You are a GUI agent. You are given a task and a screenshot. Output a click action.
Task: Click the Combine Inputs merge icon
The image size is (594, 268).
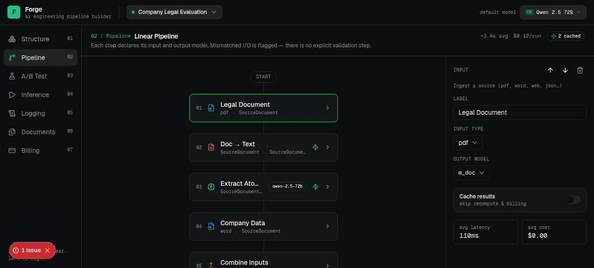(x=211, y=265)
